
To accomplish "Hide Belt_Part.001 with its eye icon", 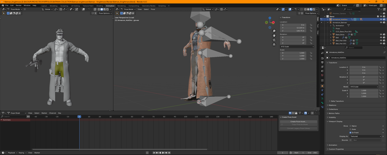I will coord(381,43).
